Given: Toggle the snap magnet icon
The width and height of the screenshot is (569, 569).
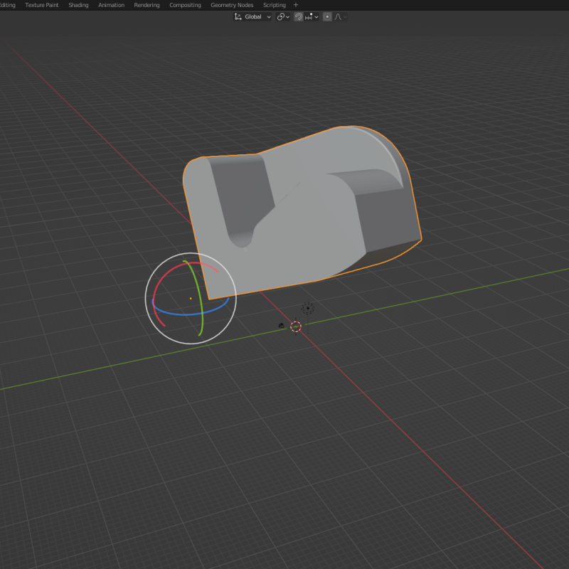Looking at the screenshot, I should click(x=298, y=16).
